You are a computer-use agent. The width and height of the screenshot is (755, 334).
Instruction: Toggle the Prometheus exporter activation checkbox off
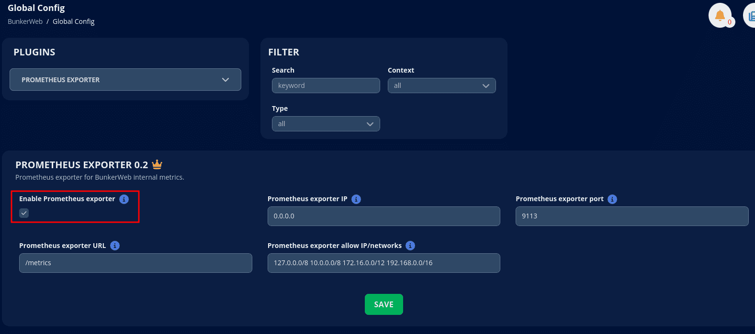point(24,213)
